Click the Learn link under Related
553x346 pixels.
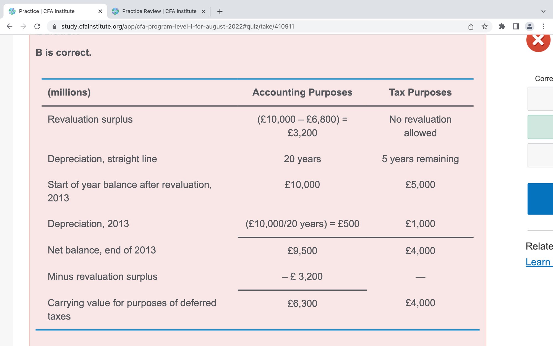pos(538,262)
